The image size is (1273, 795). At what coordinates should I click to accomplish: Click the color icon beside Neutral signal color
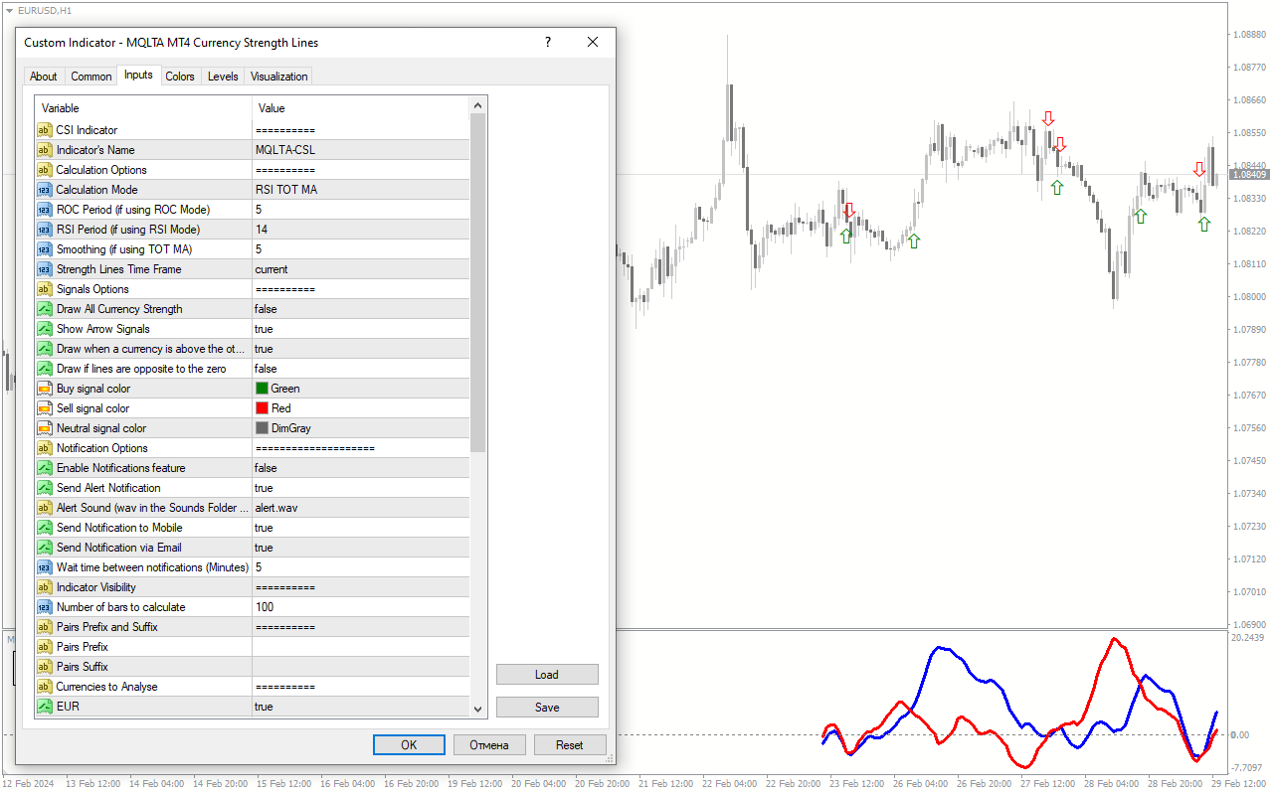pyautogui.click(x=44, y=428)
